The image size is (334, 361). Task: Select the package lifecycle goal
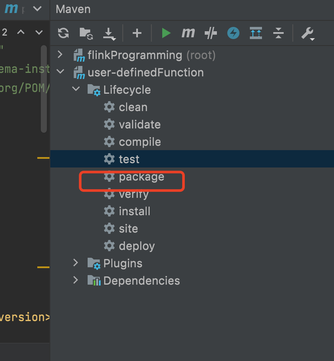(192, 177)
